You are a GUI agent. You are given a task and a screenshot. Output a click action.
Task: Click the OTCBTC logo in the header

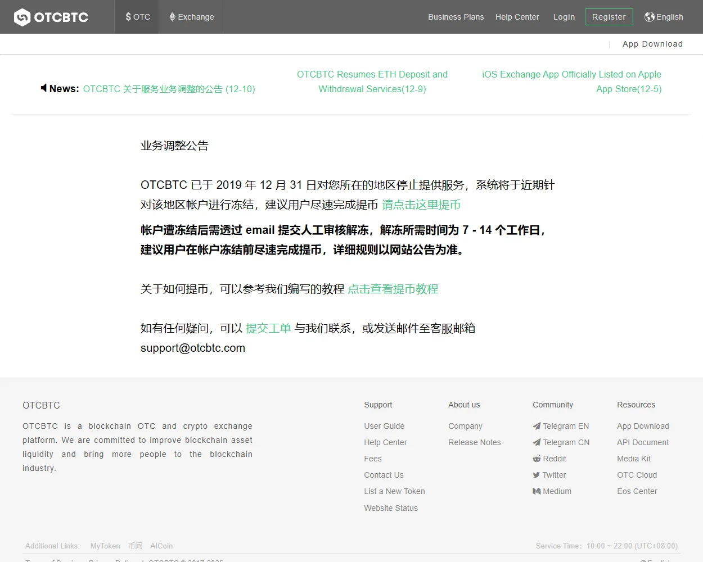click(x=51, y=17)
